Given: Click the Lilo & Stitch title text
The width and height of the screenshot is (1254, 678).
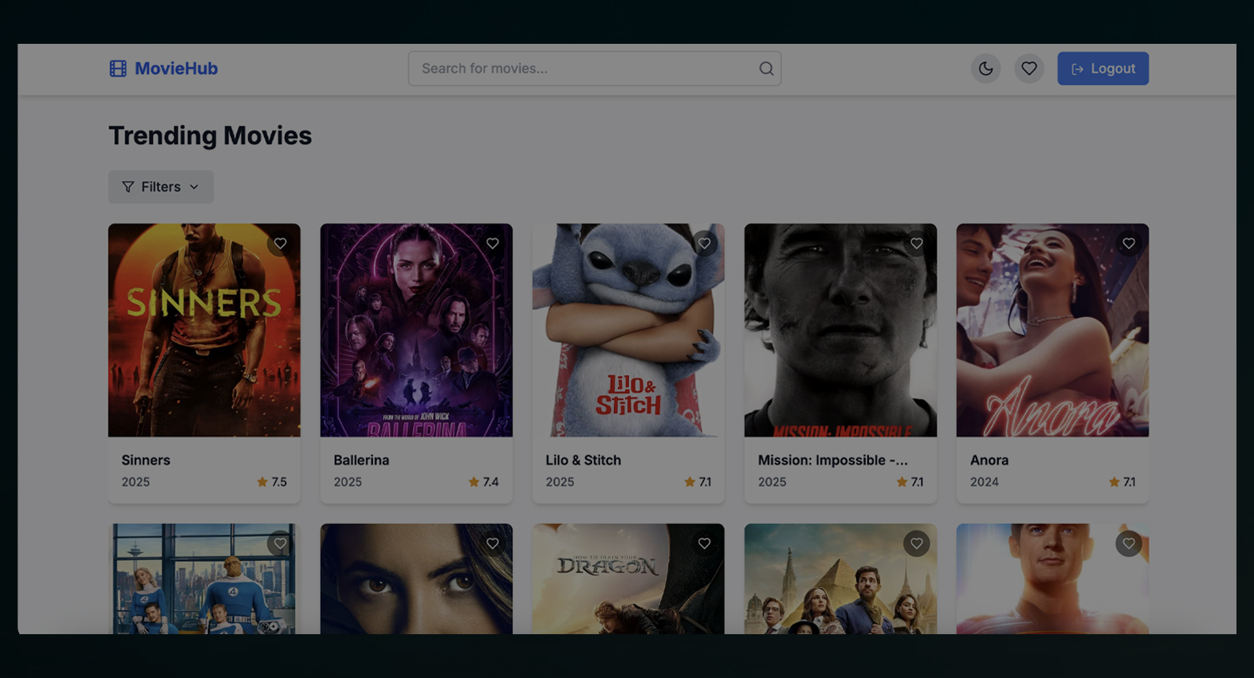Looking at the screenshot, I should [583, 460].
